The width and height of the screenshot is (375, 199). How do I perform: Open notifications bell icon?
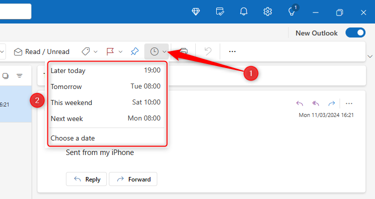pyautogui.click(x=244, y=11)
